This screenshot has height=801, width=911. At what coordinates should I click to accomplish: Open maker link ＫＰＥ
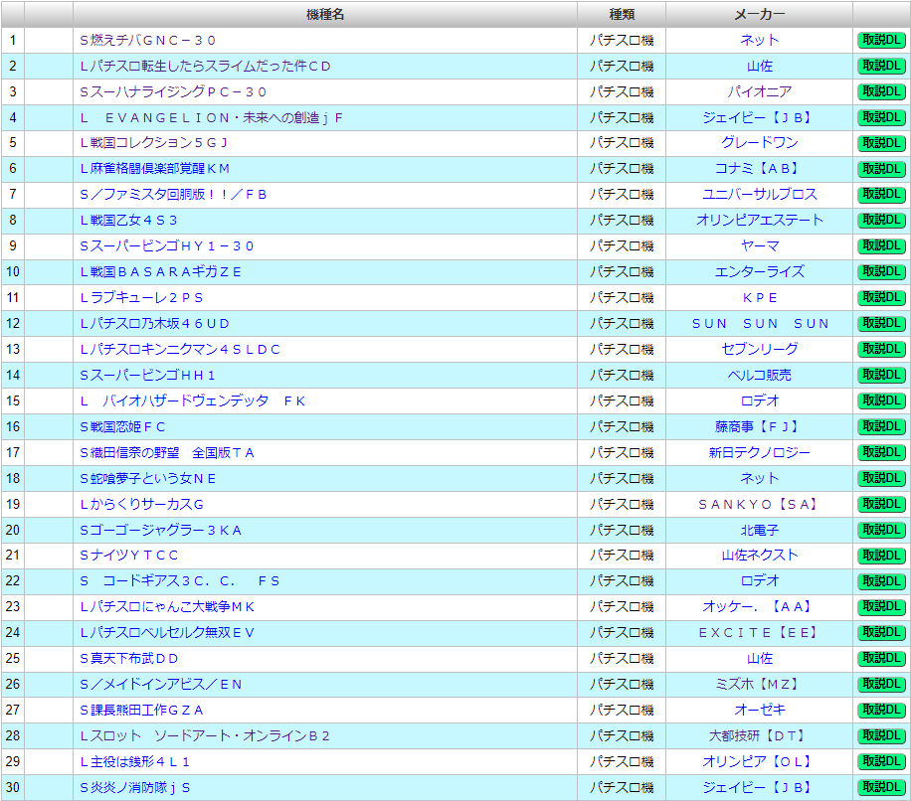[x=760, y=298]
